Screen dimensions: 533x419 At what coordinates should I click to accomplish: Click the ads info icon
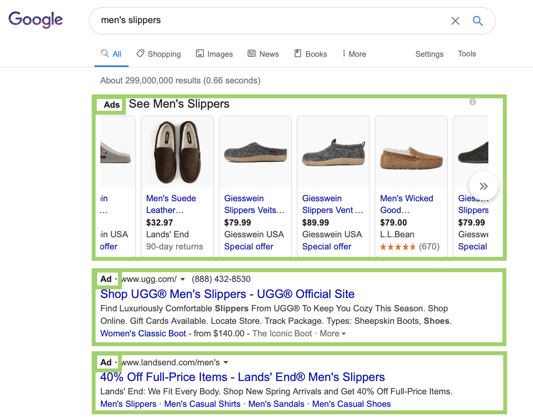point(473,102)
